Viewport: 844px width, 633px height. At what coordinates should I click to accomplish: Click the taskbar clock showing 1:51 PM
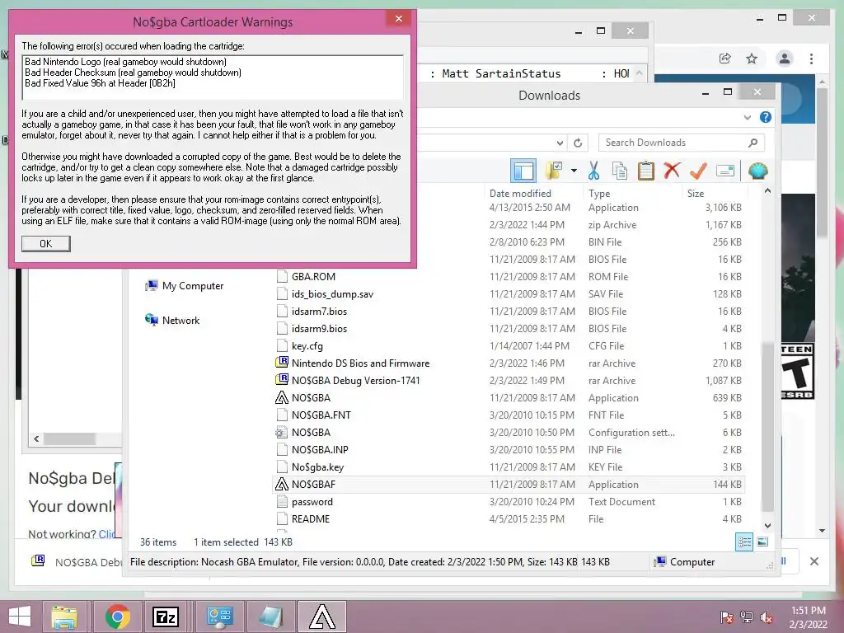tap(808, 617)
